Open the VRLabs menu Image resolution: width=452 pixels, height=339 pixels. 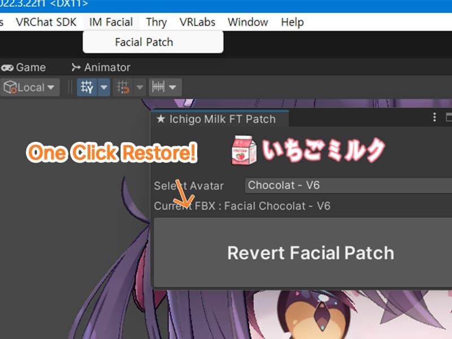point(199,22)
